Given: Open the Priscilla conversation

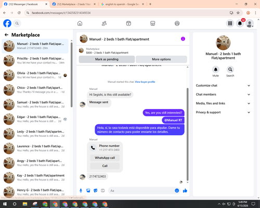Looking at the screenshot, I should [x=35, y=61].
